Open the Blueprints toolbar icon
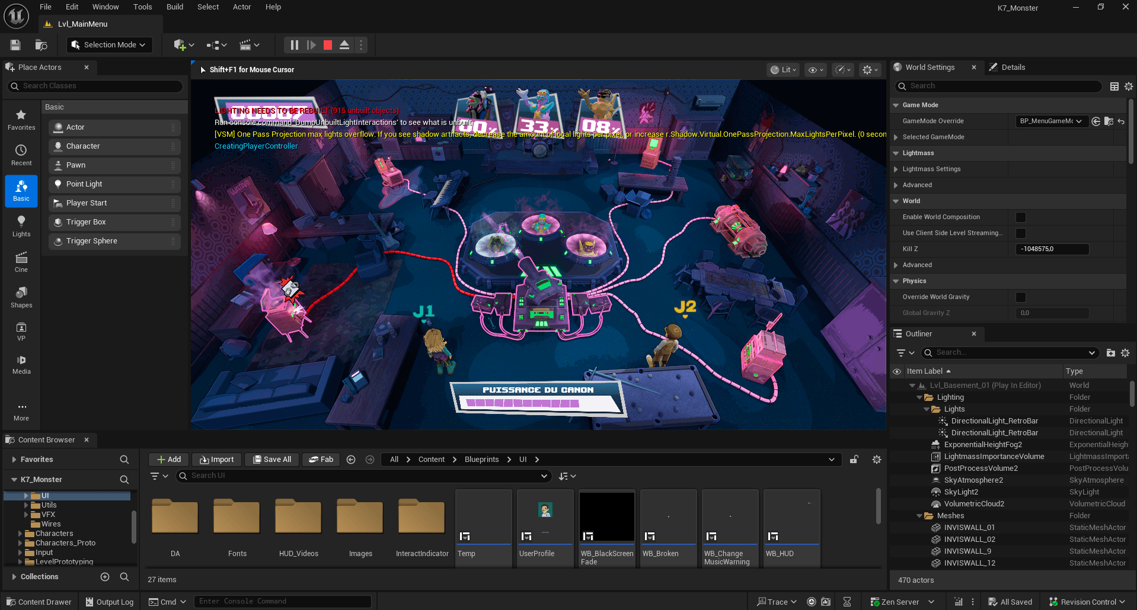This screenshot has height=610, width=1137. tap(212, 44)
